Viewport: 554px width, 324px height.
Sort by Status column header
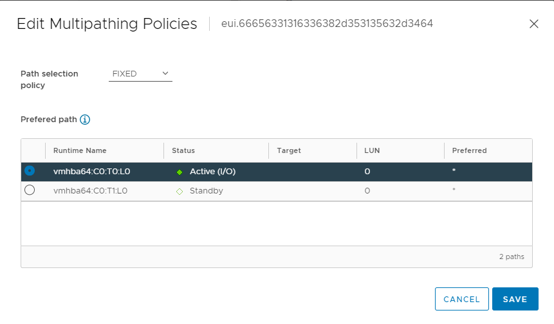click(x=183, y=150)
